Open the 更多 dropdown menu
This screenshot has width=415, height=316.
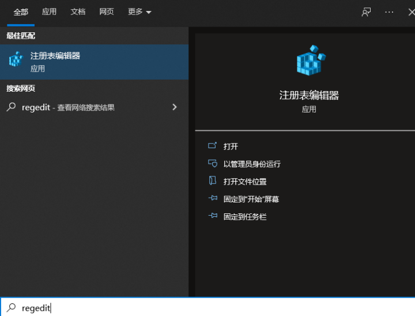139,12
